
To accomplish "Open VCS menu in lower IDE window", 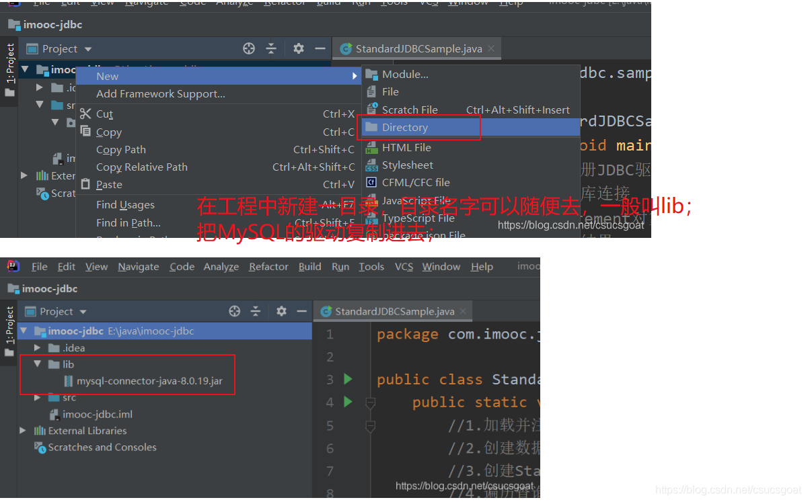I will tap(404, 266).
